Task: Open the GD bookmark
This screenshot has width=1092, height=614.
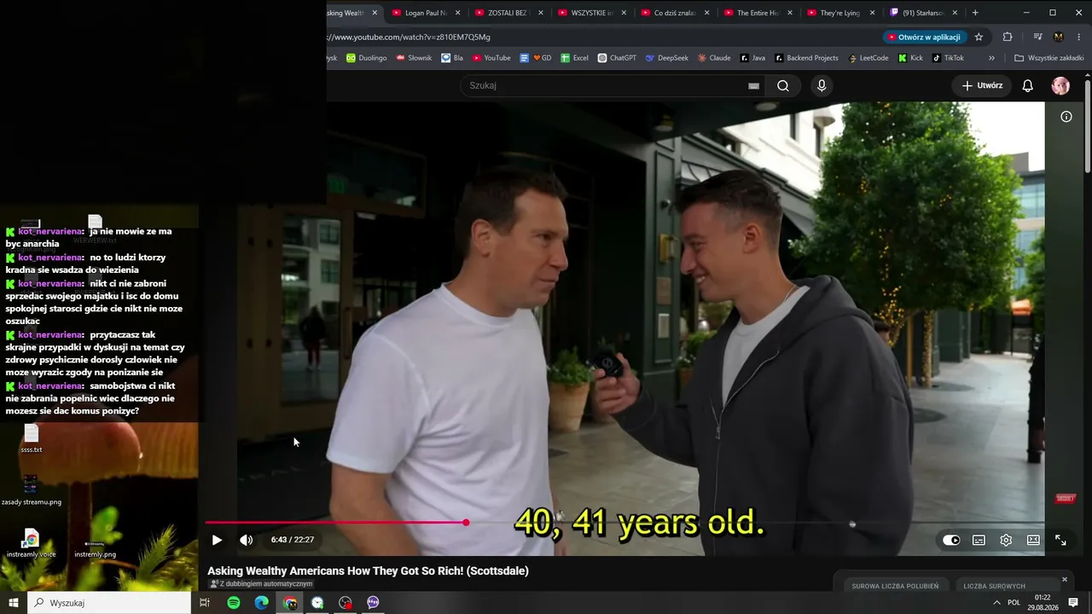Action: click(x=536, y=58)
